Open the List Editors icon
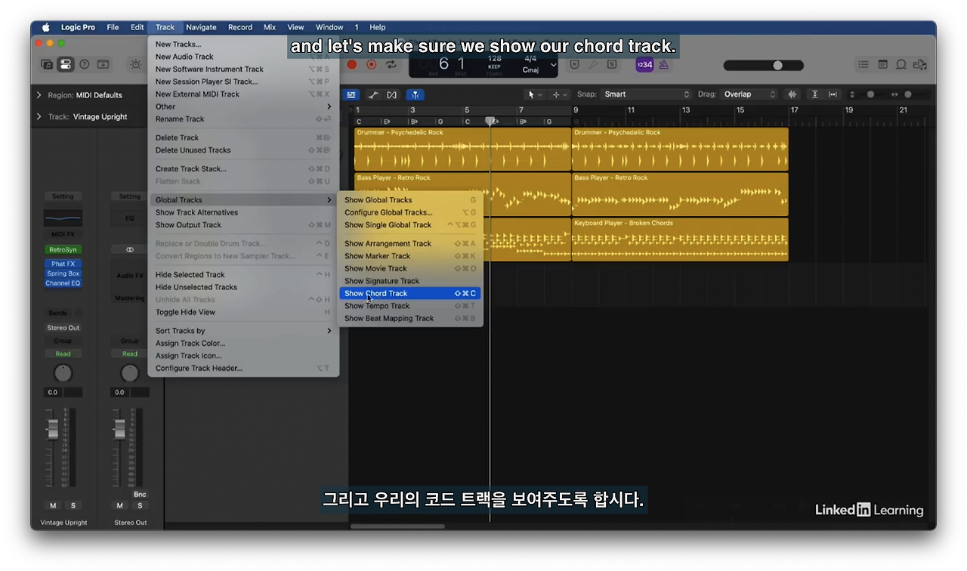 pos(864,64)
